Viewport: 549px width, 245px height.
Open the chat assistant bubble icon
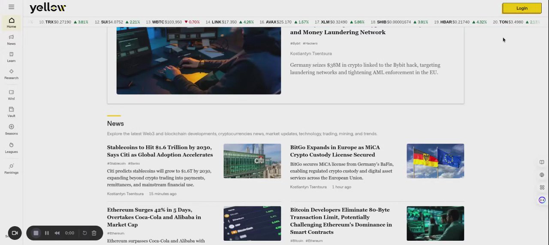(542, 200)
